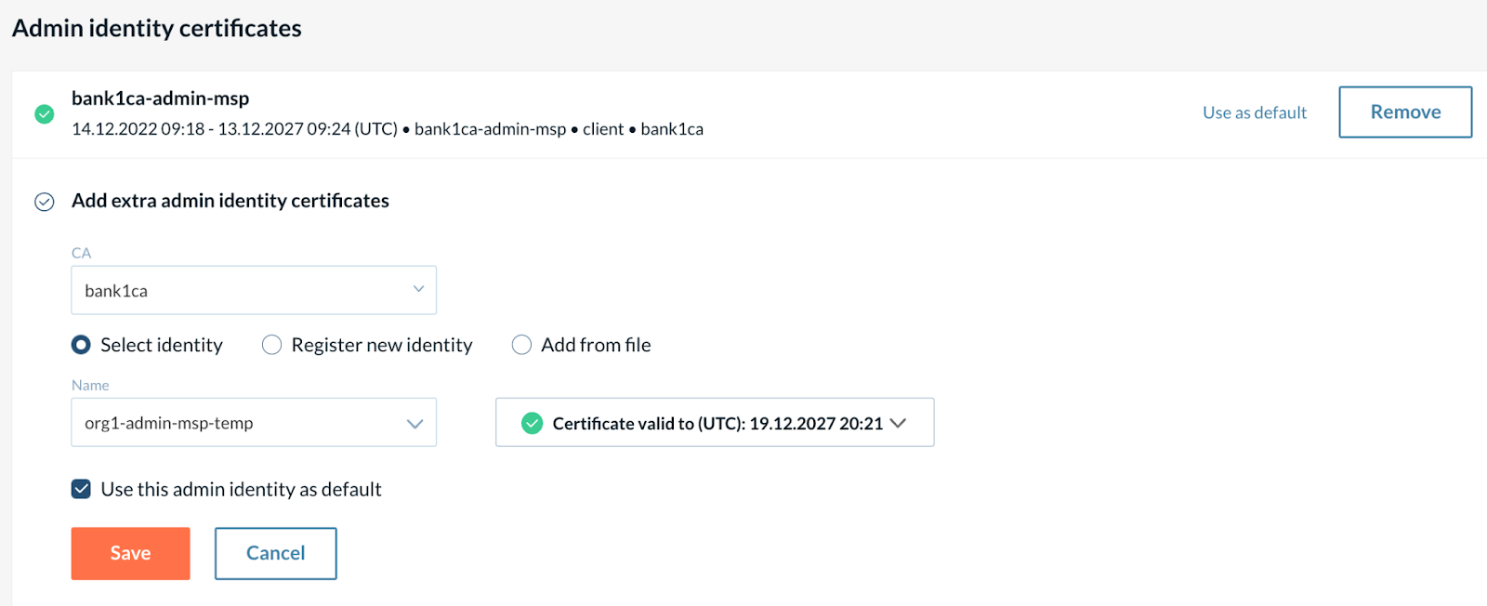Image resolution: width=1487 pixels, height=606 pixels.
Task: Expand the certificate valid to 19.12.2027 dropdown
Action: point(714,423)
